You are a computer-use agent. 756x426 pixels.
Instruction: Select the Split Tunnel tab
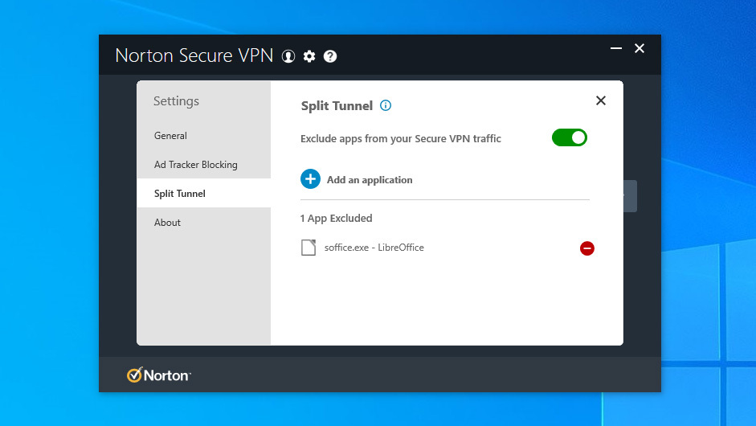(x=203, y=194)
